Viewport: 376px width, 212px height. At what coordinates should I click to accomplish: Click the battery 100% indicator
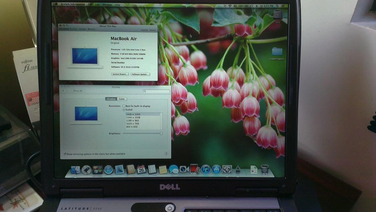(243, 6)
